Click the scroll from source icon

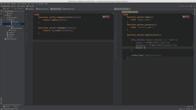(x=15, y=9)
